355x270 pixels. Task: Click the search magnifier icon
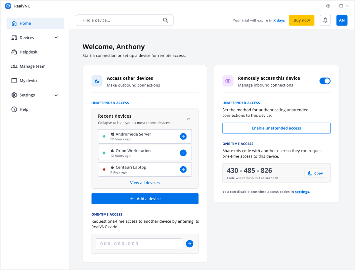point(165,20)
